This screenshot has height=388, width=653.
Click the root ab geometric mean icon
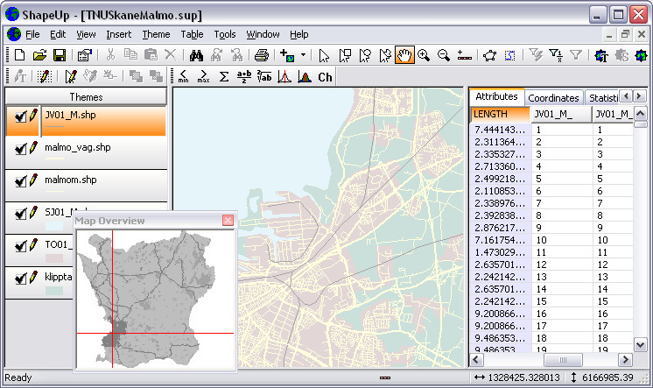tap(264, 76)
